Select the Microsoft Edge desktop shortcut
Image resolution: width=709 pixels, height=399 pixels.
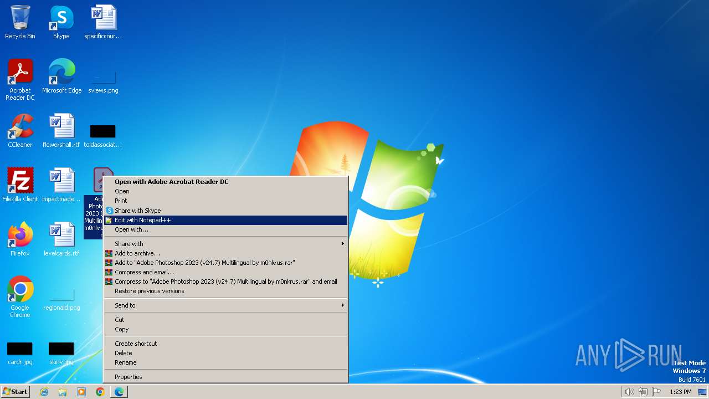point(61,76)
